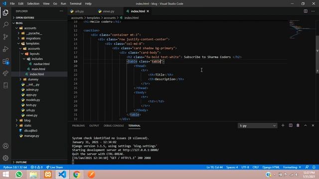Image resolution: width=319 pixels, height=179 pixels.
Task: Open the editor More Actions ellipsis
Action: [x=313, y=11]
